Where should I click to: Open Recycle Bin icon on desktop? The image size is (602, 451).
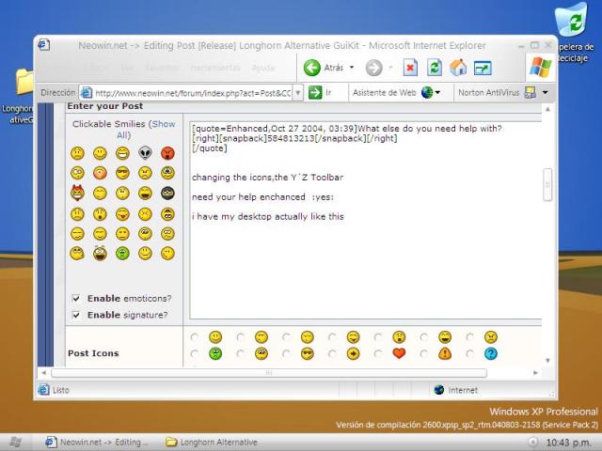[x=571, y=20]
